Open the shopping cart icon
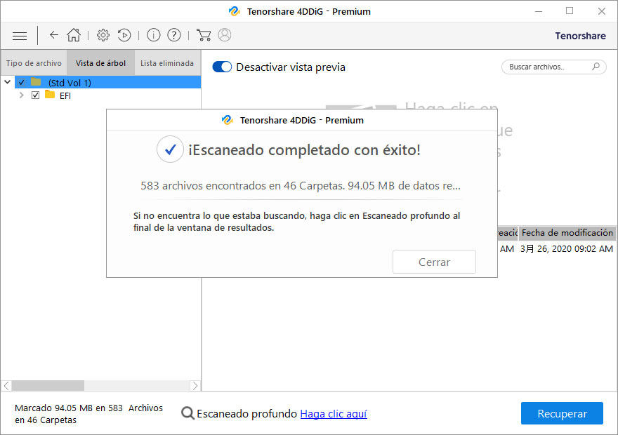 (x=204, y=35)
